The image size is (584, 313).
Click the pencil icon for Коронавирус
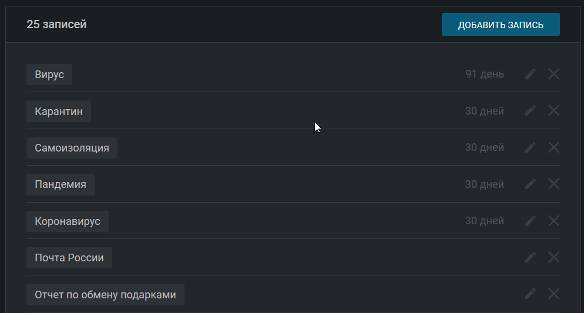click(x=531, y=221)
